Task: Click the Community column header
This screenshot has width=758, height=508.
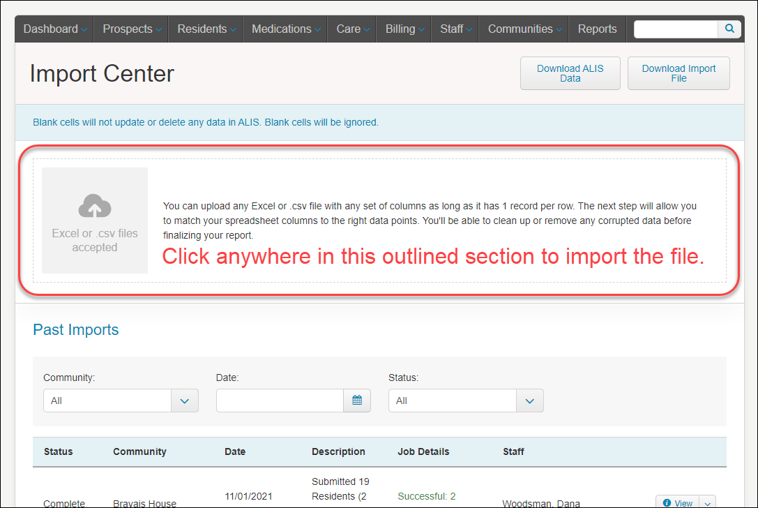Action: pyautogui.click(x=139, y=452)
